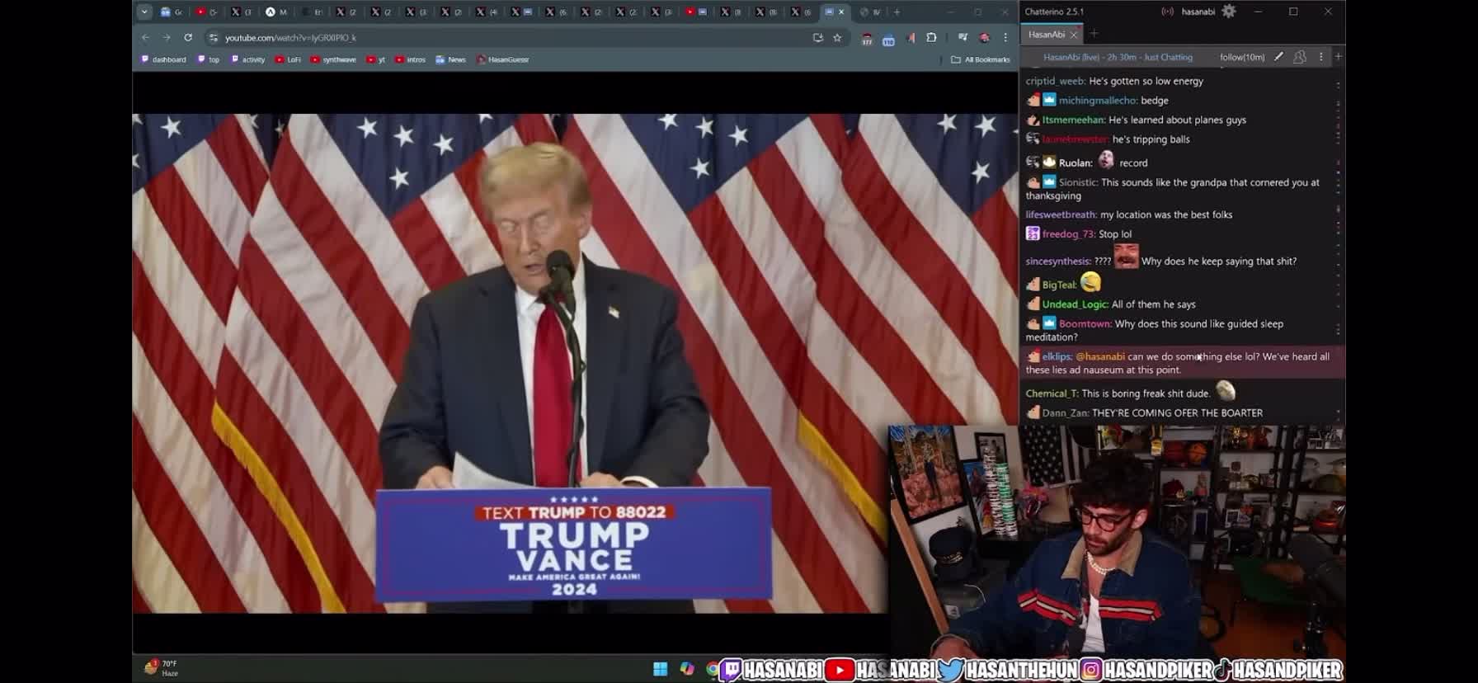Click username lifesweetbreath in chat
The height and width of the screenshot is (683, 1478).
tap(1061, 215)
